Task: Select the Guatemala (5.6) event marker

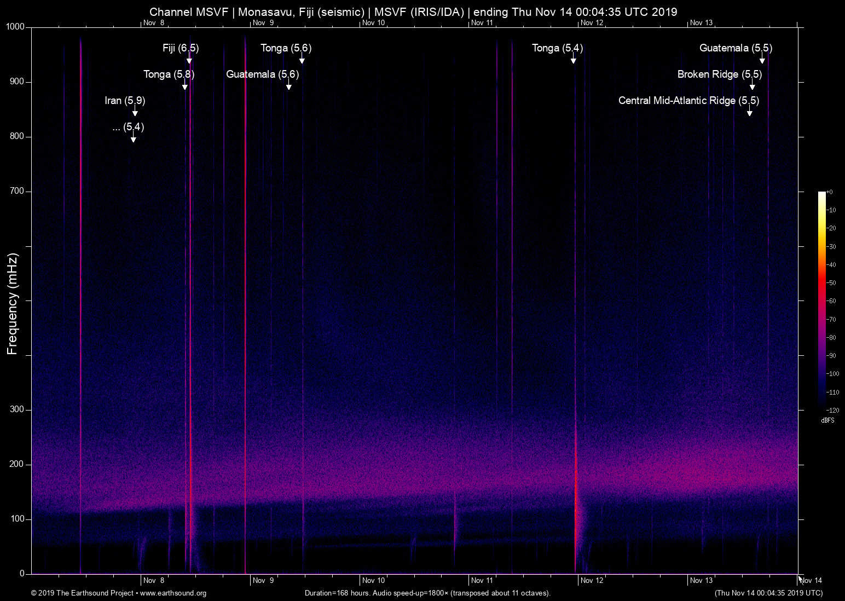Action: 290,85
